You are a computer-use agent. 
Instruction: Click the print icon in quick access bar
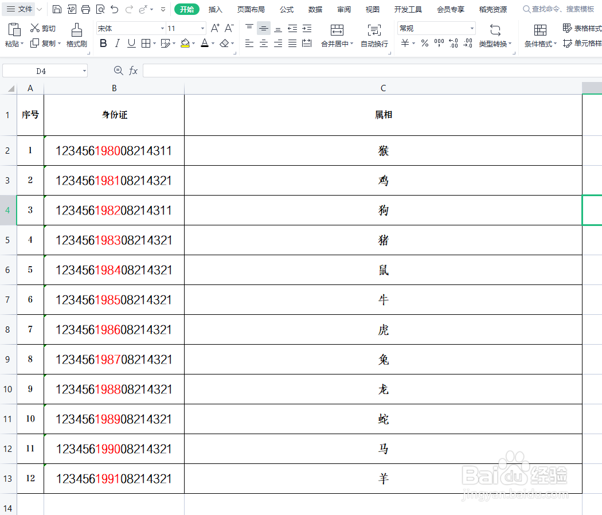[x=86, y=9]
